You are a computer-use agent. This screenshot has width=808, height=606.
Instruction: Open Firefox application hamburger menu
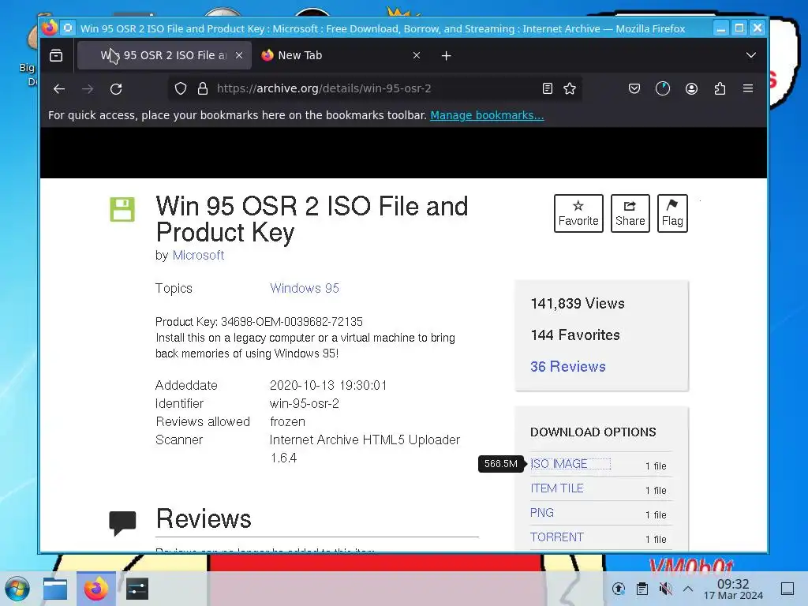coord(748,88)
